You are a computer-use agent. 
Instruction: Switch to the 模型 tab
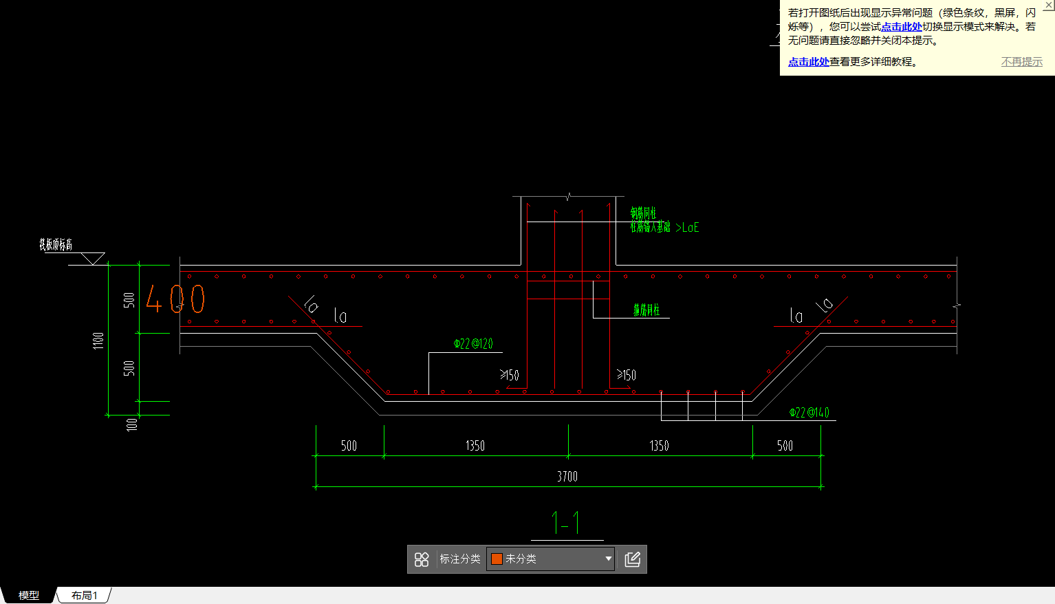tap(28, 595)
